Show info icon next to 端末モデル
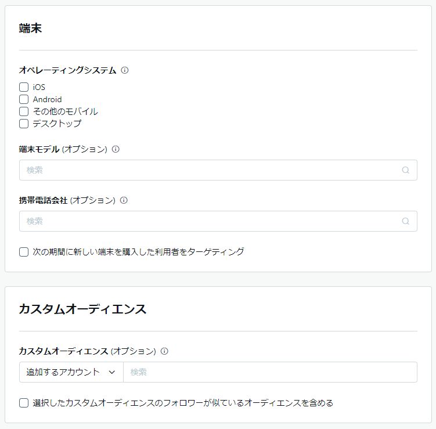The height and width of the screenshot is (429, 436). click(116, 149)
